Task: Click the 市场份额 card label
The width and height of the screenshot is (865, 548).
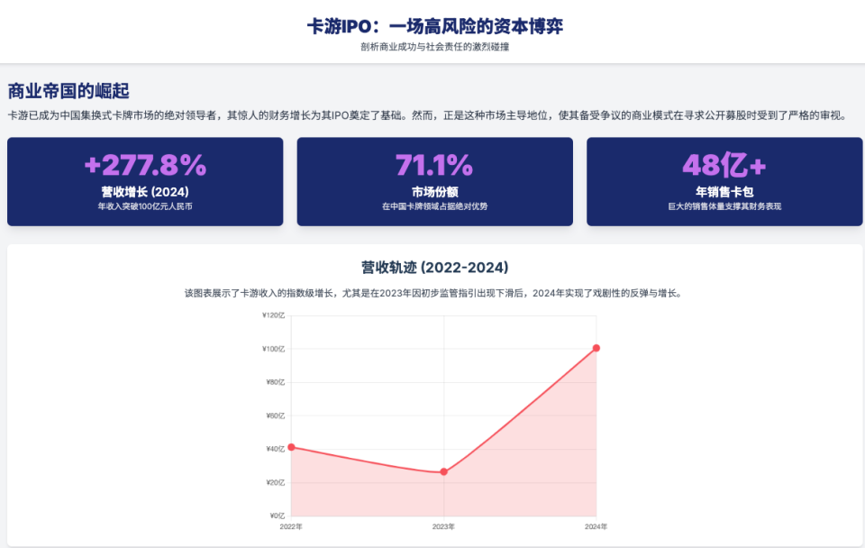Action: click(434, 191)
